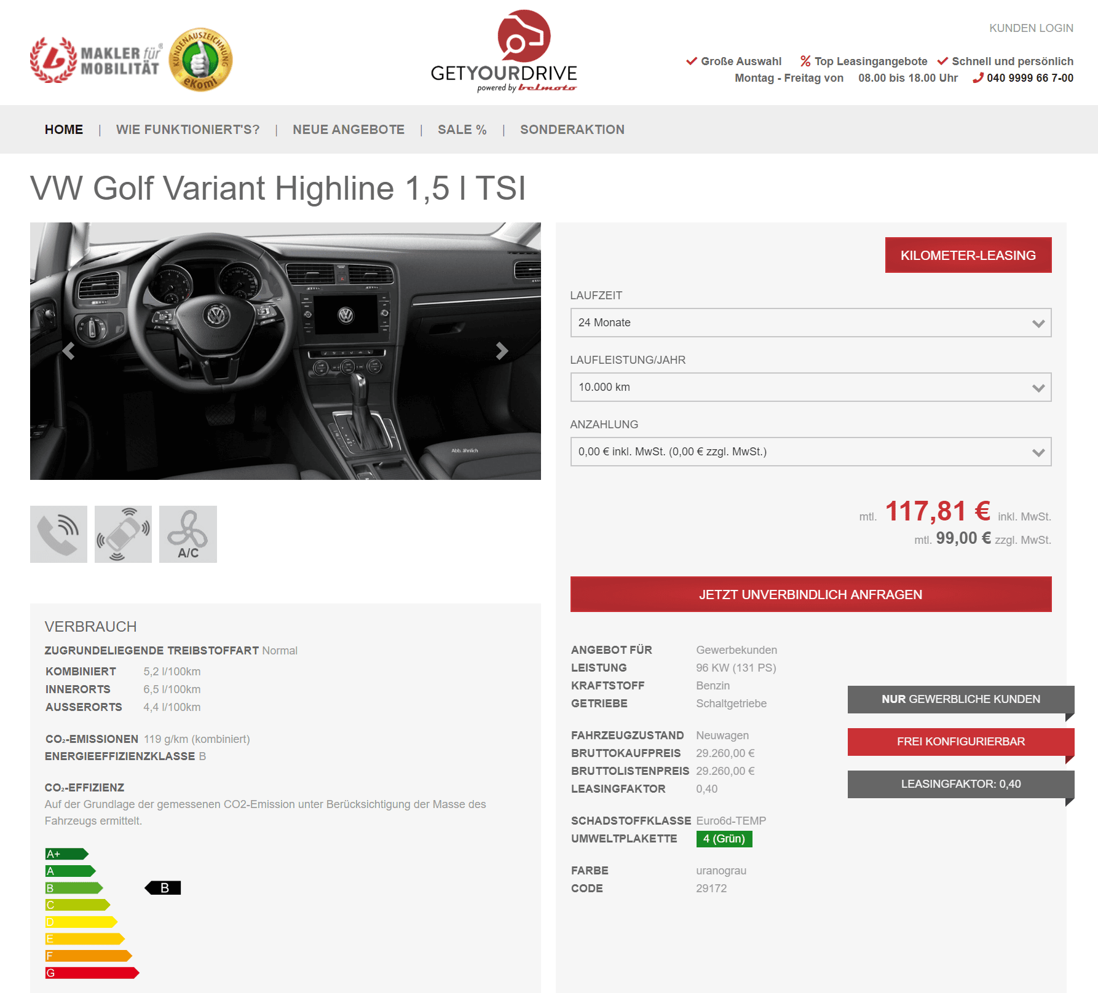Show next car image with right arrow

502,351
